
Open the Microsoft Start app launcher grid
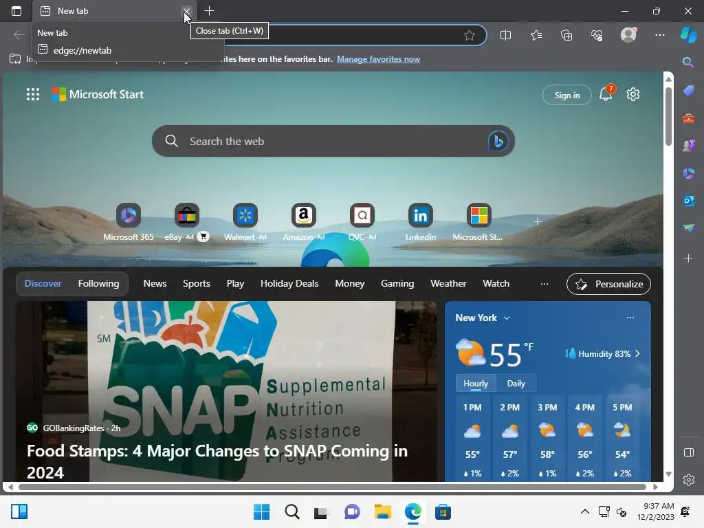tap(33, 94)
